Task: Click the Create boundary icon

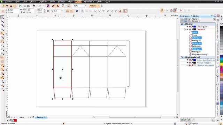Action: pos(120,11)
